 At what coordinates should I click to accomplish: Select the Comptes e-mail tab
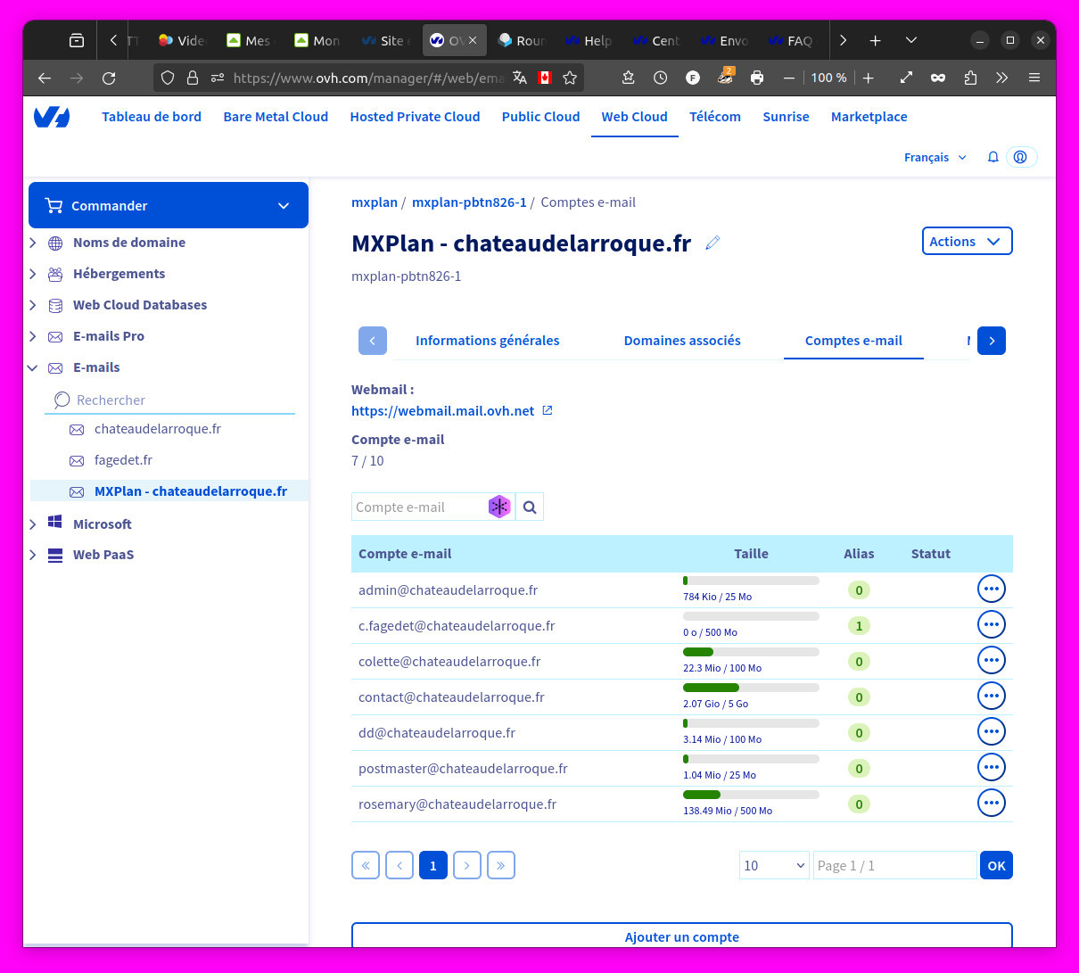[853, 341]
